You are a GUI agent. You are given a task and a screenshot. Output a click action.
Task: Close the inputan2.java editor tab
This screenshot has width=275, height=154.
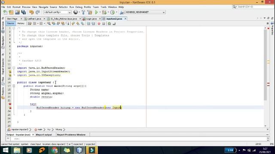(x=125, y=19)
